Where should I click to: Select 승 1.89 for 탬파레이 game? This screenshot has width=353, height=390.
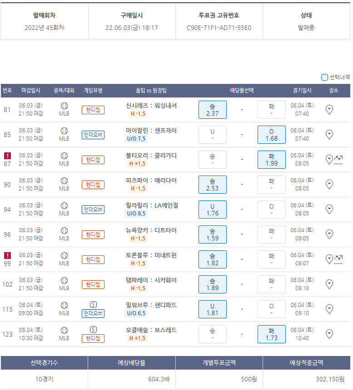click(213, 284)
